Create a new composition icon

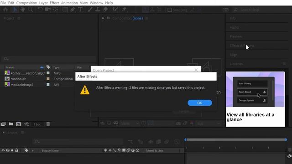(18, 124)
